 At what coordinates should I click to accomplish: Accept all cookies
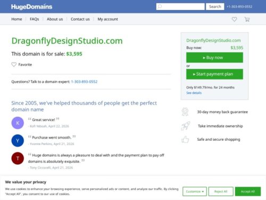click(248, 191)
